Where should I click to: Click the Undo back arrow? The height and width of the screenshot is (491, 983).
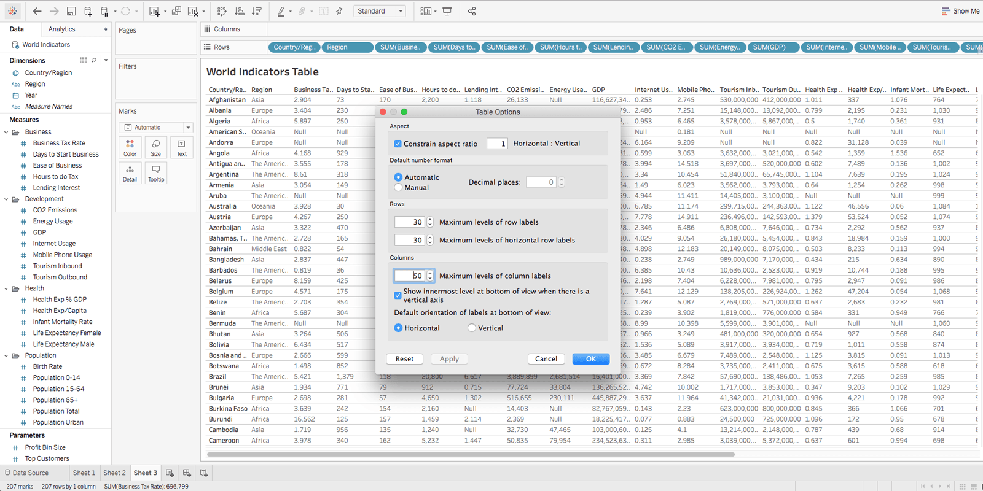coord(37,11)
